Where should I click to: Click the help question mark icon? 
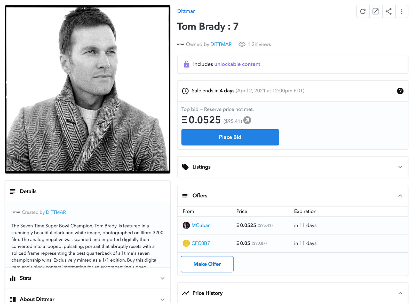(400, 91)
